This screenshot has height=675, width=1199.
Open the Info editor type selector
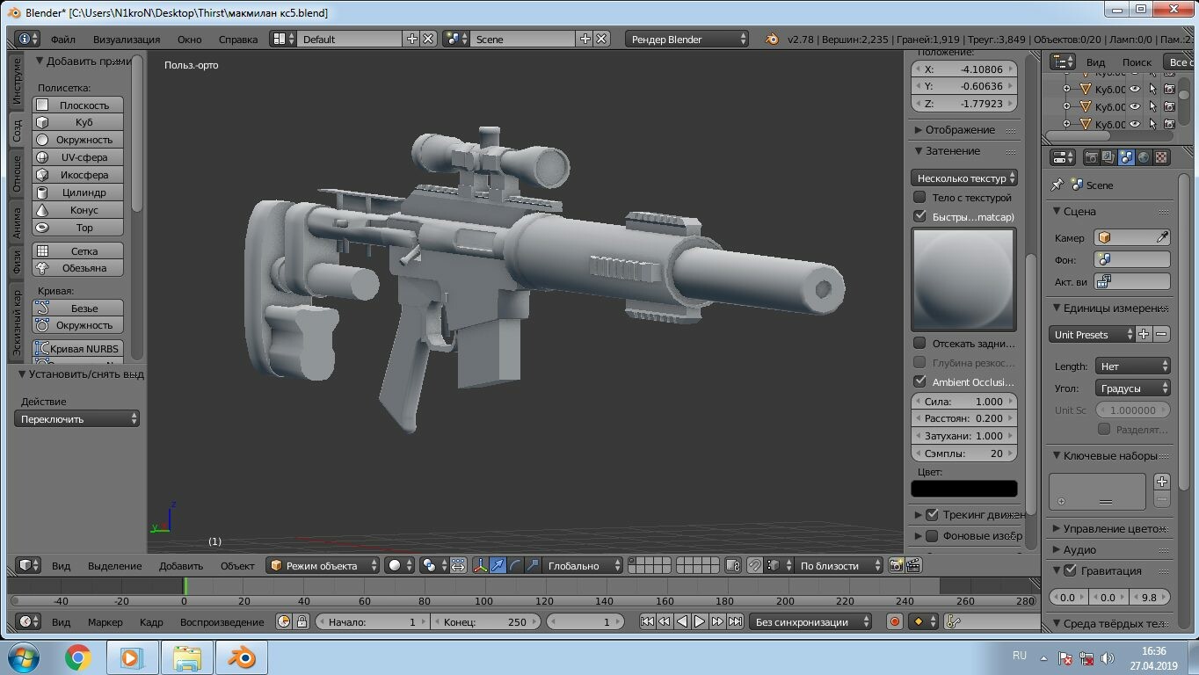27,39
